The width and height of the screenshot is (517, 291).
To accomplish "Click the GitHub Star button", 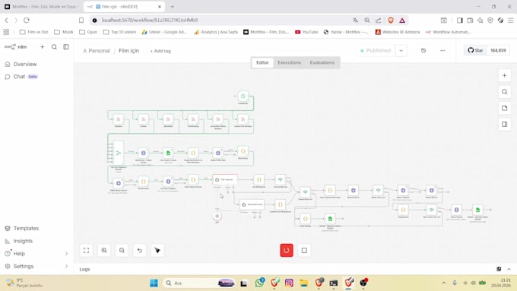I will (x=475, y=50).
